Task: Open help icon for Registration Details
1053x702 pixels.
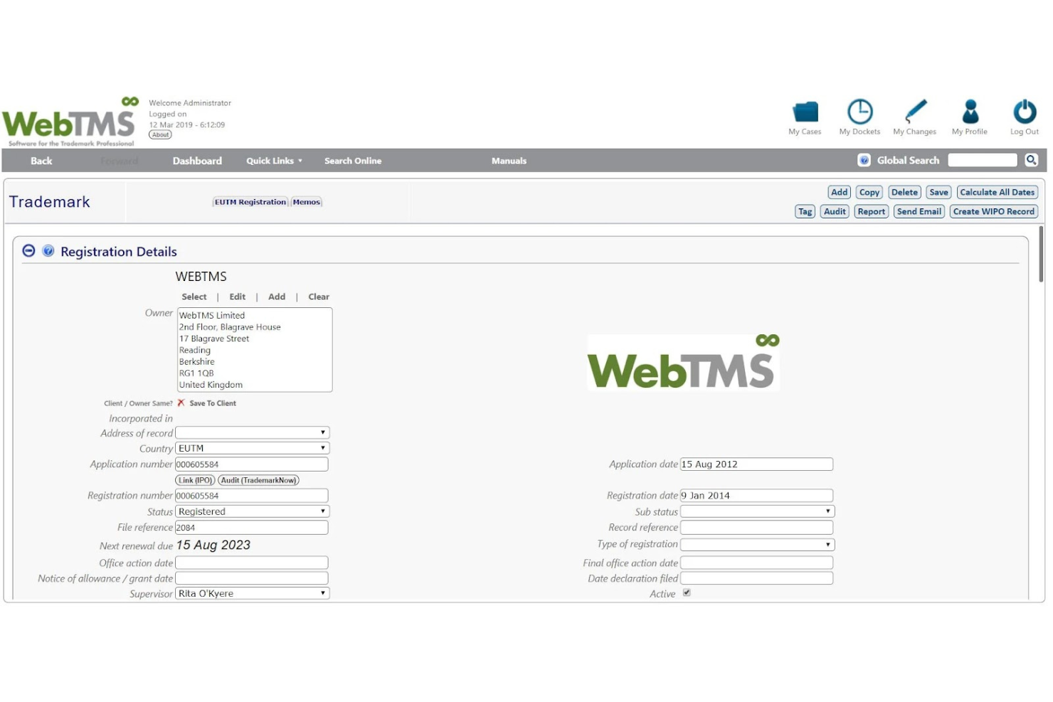Action: pyautogui.click(x=48, y=250)
